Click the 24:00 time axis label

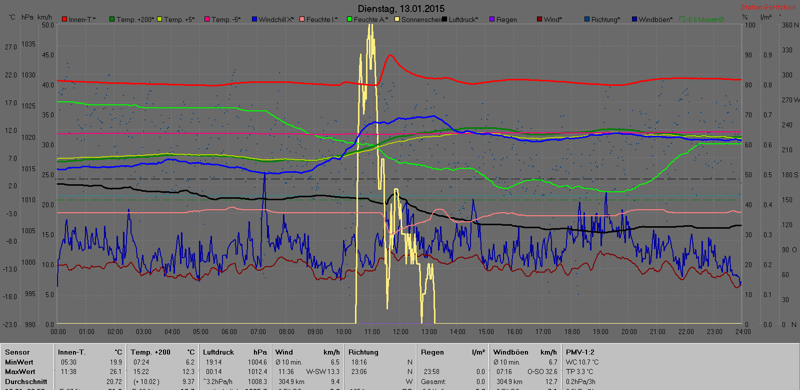point(743,332)
